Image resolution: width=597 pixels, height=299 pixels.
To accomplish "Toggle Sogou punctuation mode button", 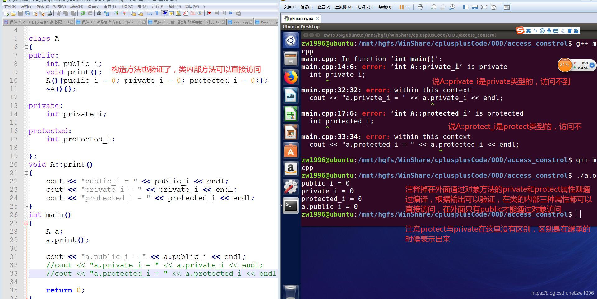I will point(535,31).
